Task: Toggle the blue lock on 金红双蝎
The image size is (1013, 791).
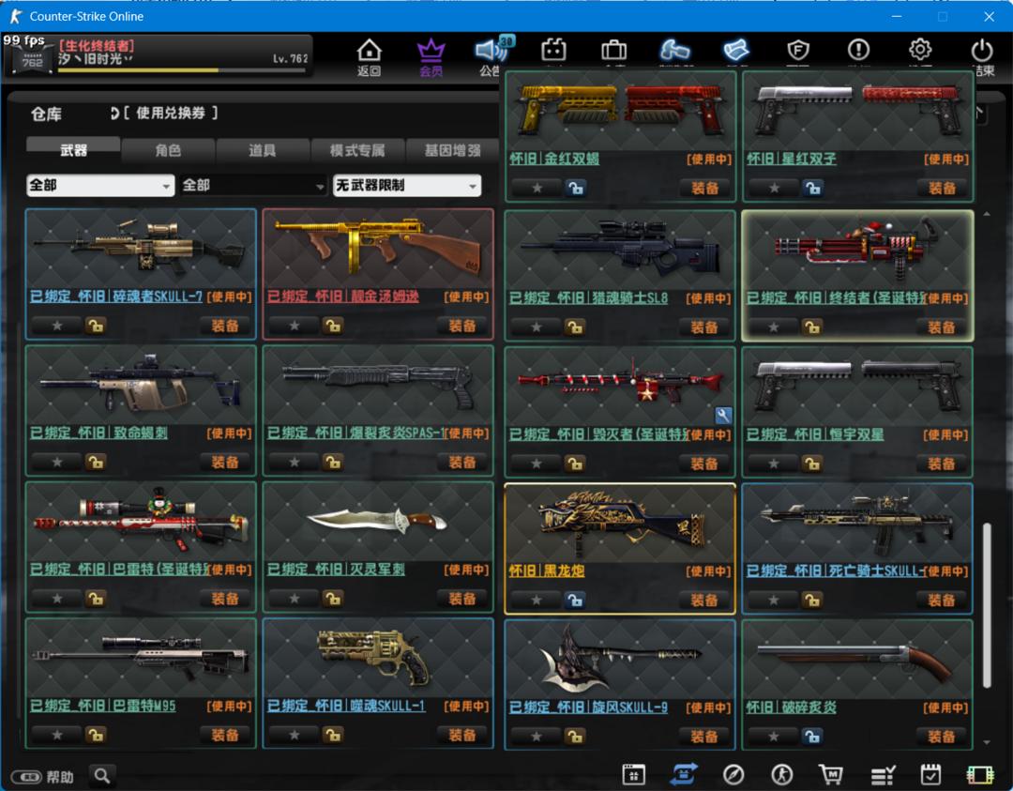Action: 575,188
